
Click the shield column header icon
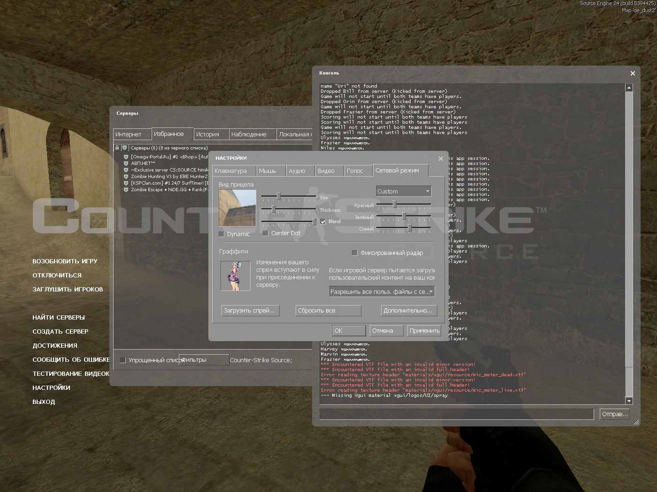tap(124, 148)
